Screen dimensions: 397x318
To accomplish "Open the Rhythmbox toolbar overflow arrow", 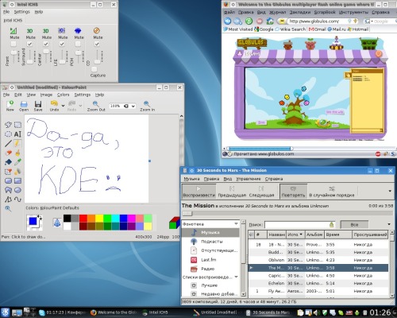I will tap(390, 191).
